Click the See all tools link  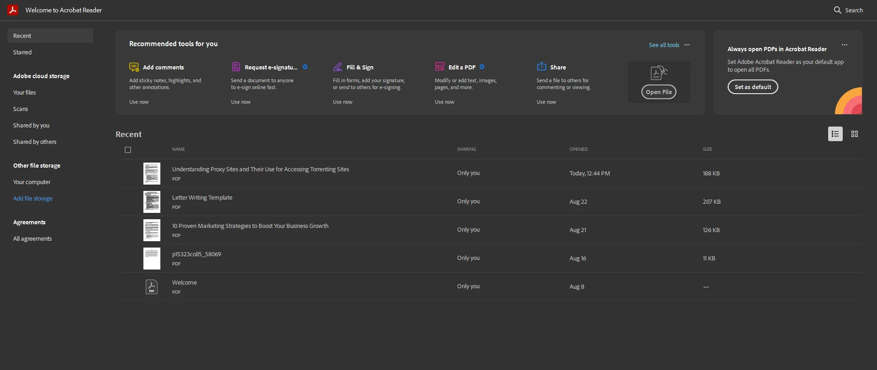point(664,45)
